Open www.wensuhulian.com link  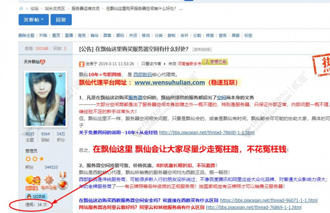[170, 82]
